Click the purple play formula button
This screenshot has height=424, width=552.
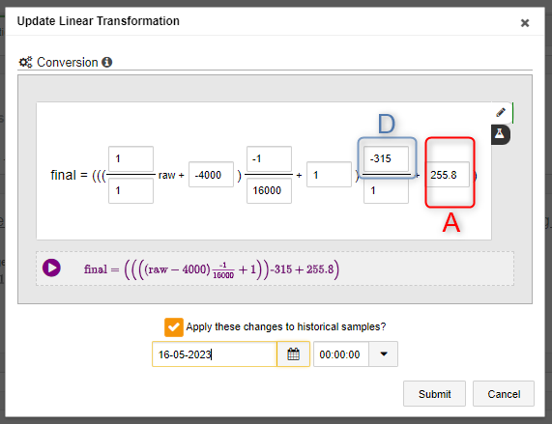point(51,268)
